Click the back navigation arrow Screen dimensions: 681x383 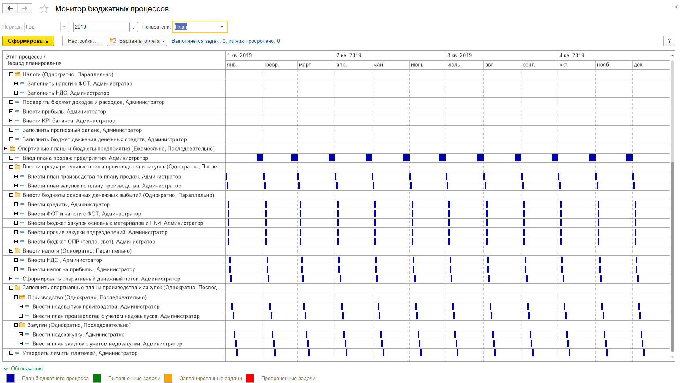(x=10, y=8)
